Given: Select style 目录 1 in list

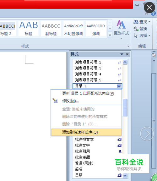Looking at the screenshot, I should click(97, 86).
